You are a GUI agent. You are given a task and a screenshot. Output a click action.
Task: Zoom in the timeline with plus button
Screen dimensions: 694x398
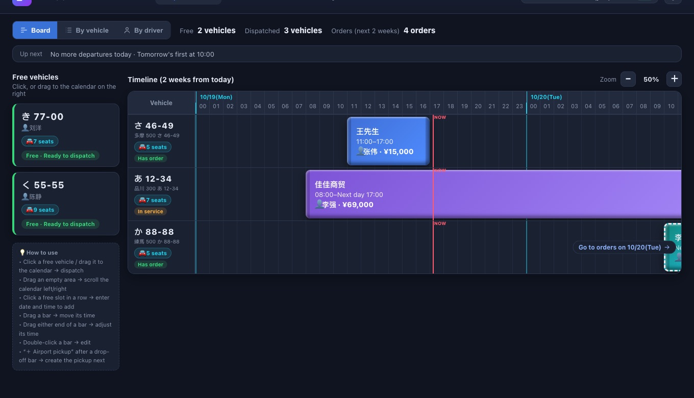click(x=674, y=79)
